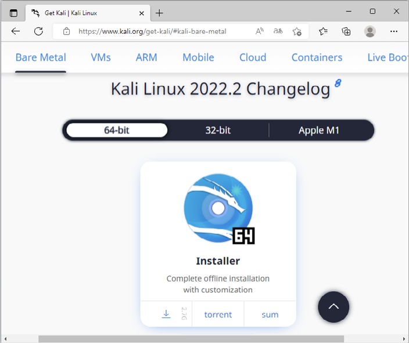Switch to the Mobile tab
This screenshot has width=409, height=343.
198,57
